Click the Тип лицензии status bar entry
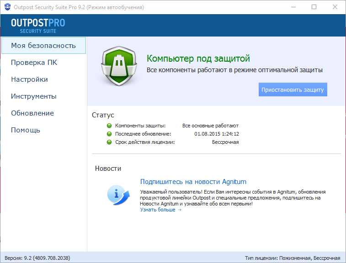346x263 pixels. [293, 258]
